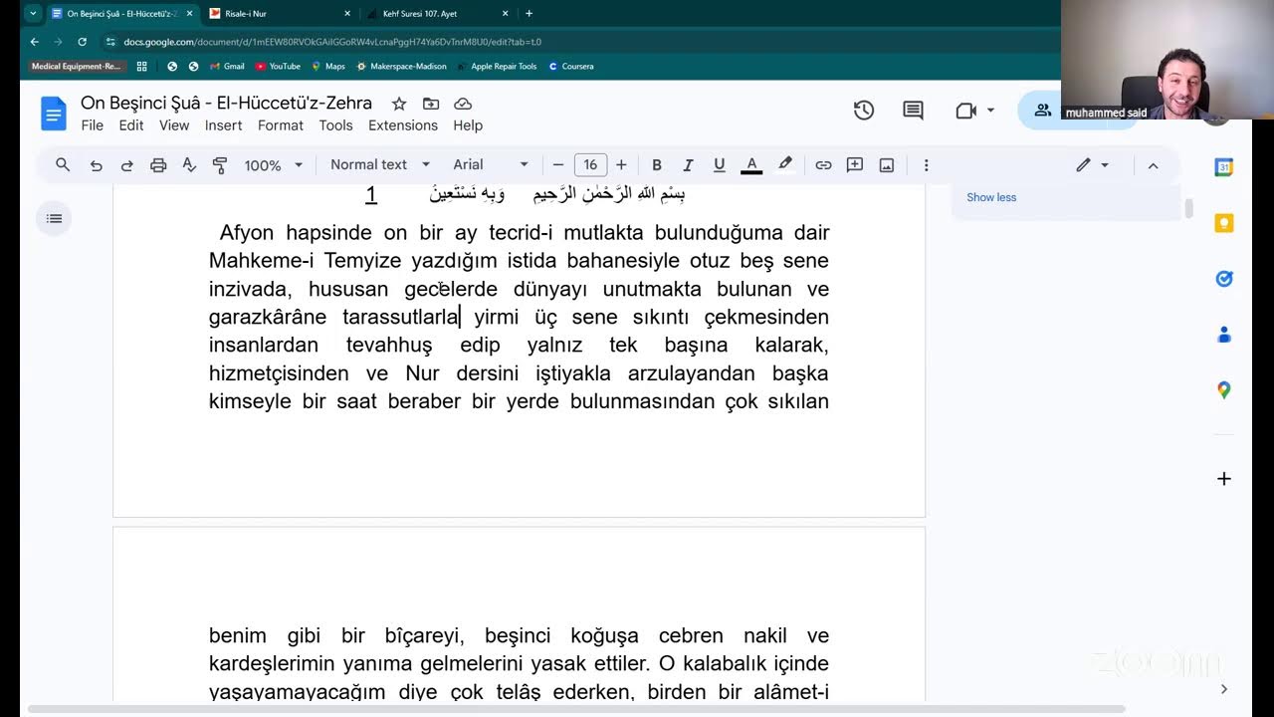Insert a link

(823, 165)
